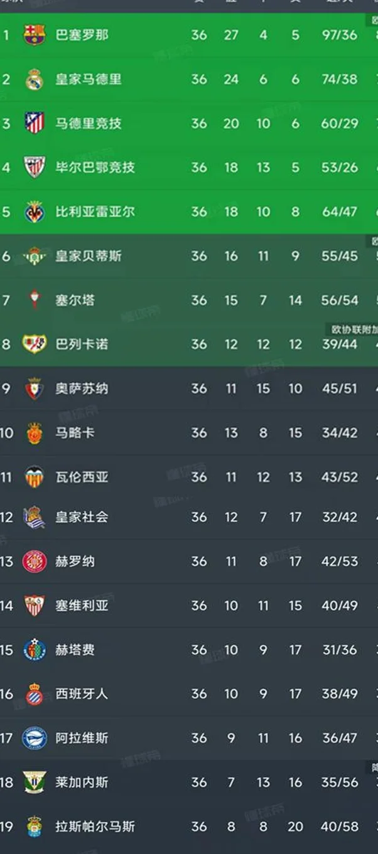Click the Girona red circular badge
The image size is (378, 854).
pyautogui.click(x=35, y=561)
